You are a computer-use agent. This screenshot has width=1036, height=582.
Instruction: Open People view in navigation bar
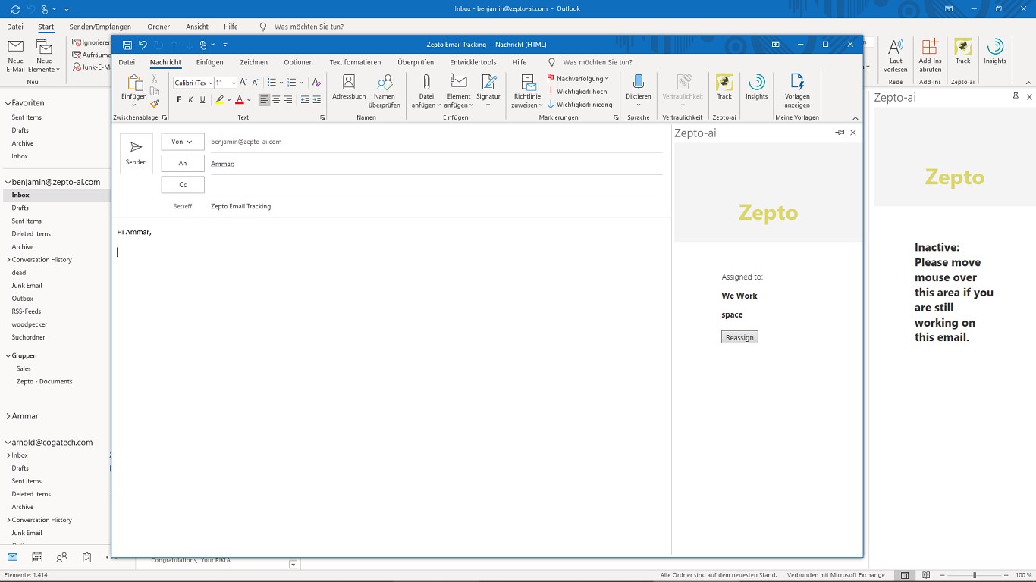61,558
